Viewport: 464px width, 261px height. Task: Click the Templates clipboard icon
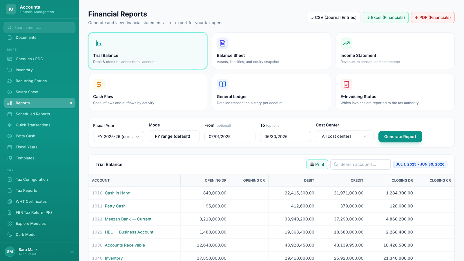click(10, 158)
